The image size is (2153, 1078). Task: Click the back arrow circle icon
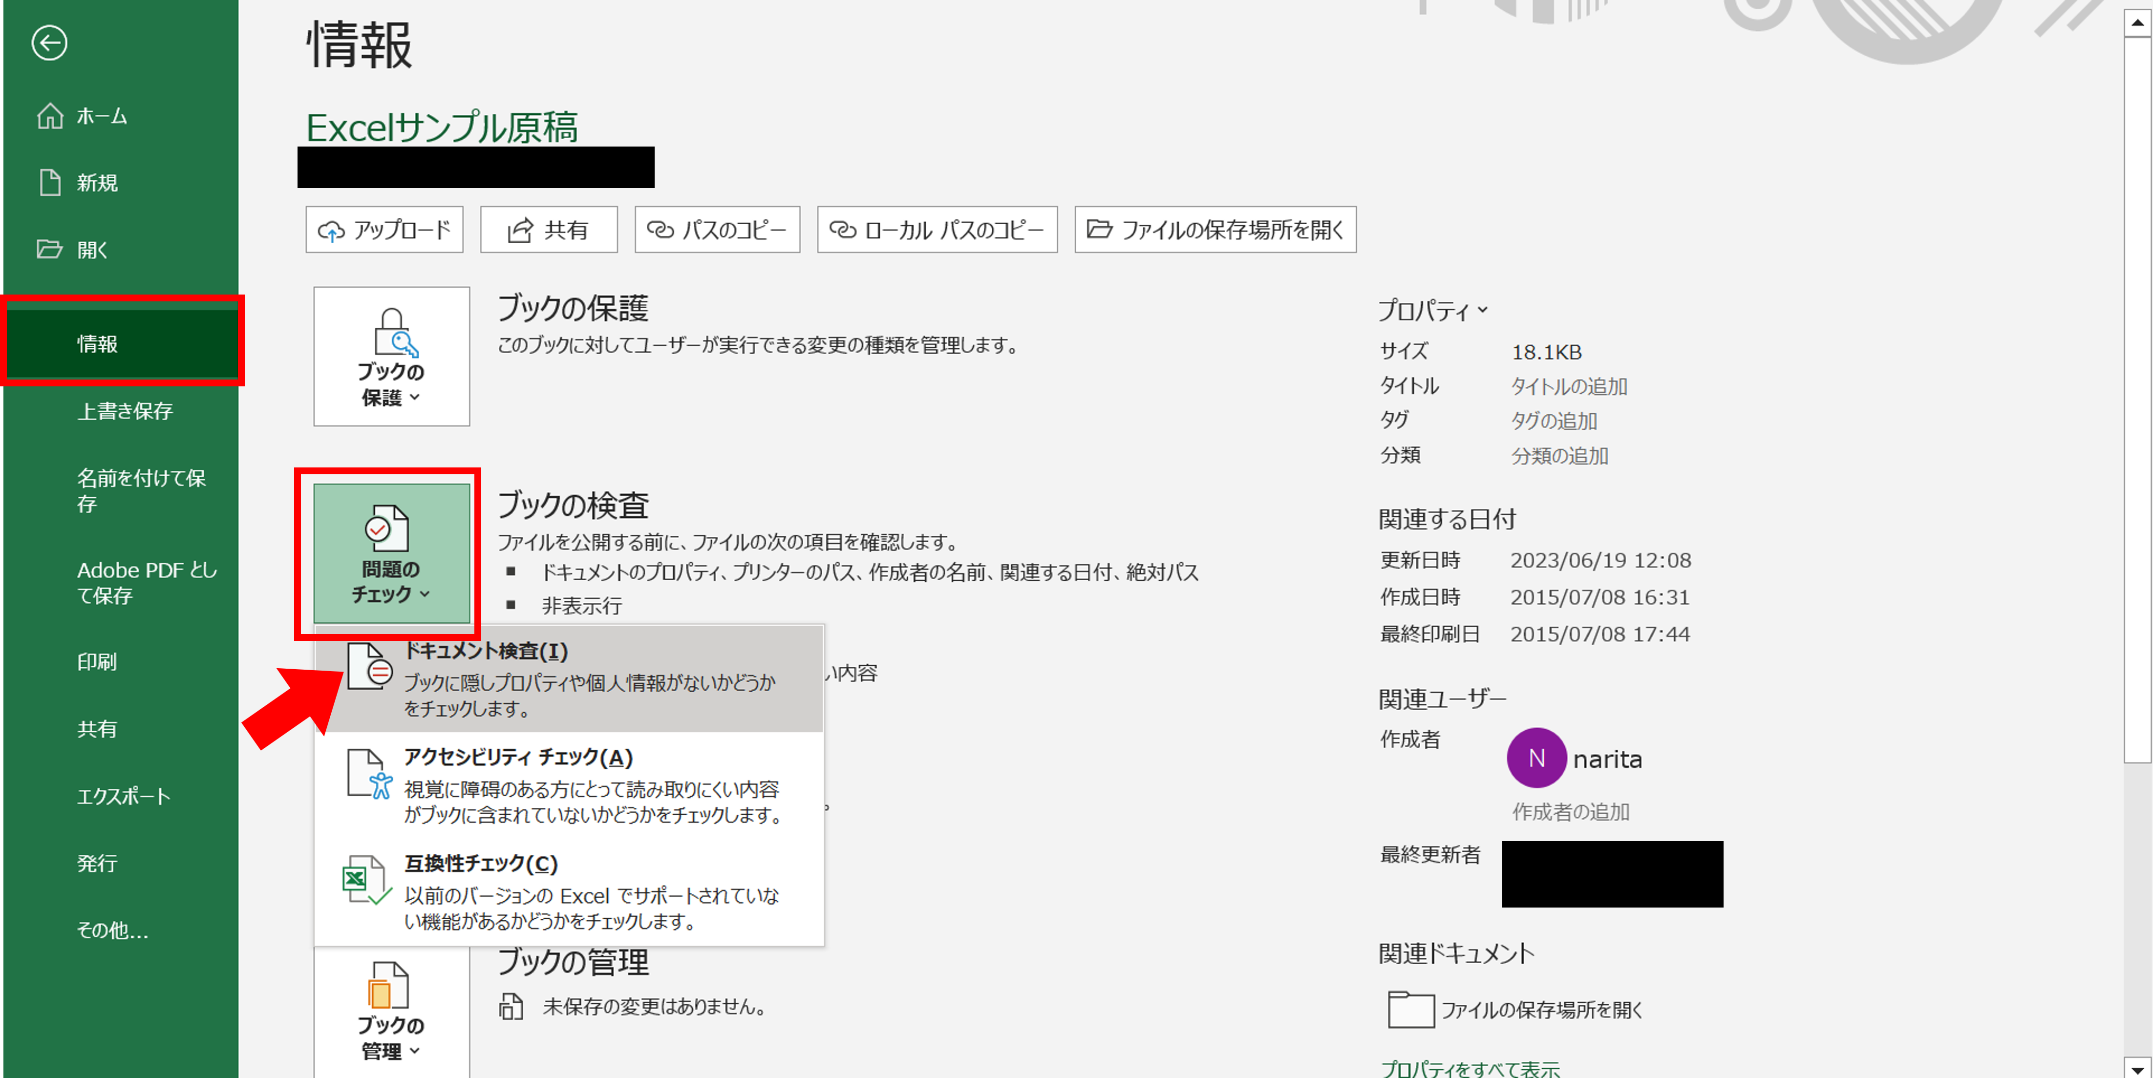[x=49, y=42]
